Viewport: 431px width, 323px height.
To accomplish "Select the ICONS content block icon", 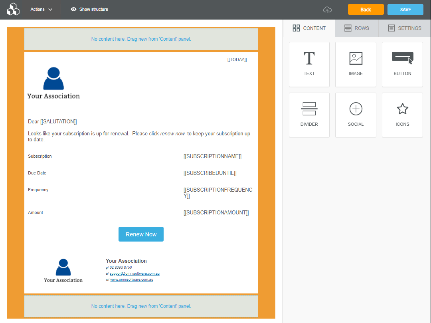I will pos(402,115).
